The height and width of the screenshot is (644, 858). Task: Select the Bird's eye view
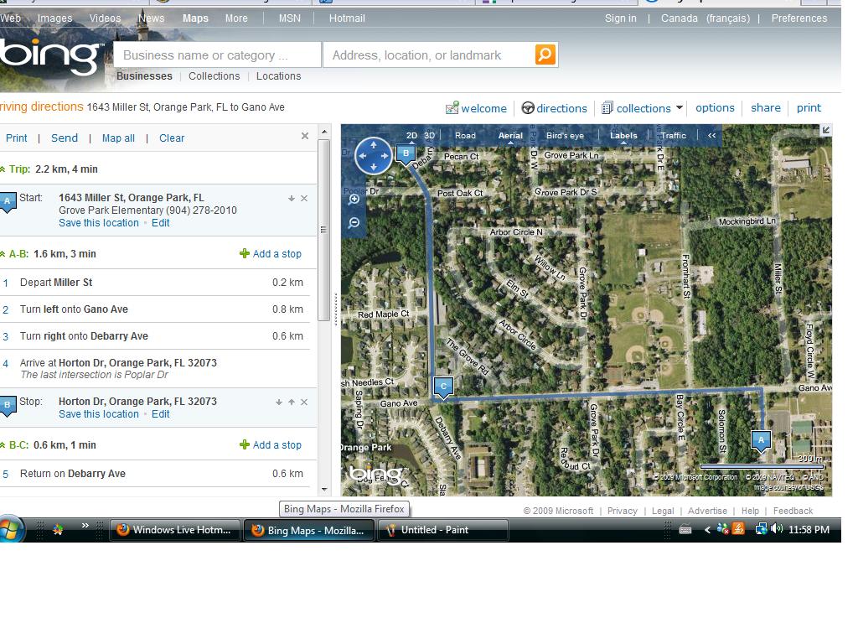pyautogui.click(x=565, y=135)
